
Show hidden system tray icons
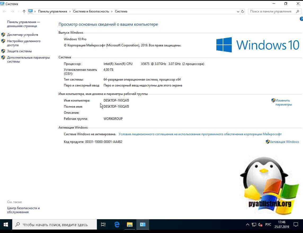[247, 225]
